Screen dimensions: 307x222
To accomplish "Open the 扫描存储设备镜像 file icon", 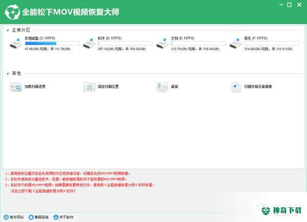I will point(236,87).
